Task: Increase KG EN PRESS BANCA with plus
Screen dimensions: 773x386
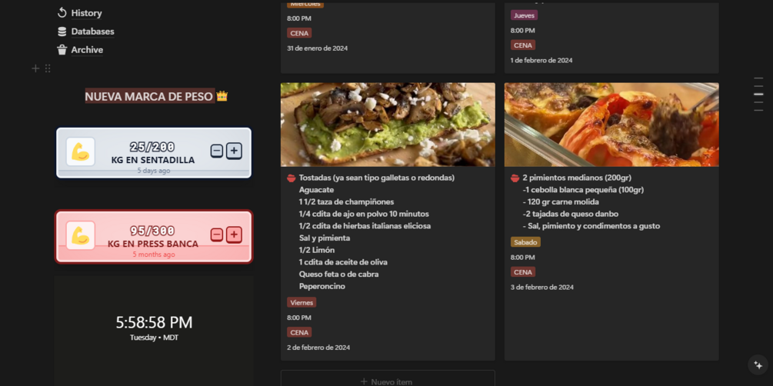Action: click(234, 235)
